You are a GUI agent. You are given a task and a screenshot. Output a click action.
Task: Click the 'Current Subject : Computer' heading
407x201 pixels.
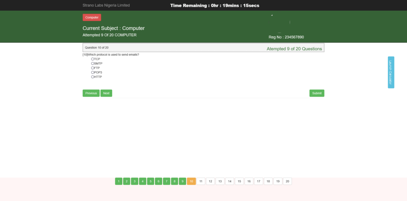pyautogui.click(x=114, y=28)
